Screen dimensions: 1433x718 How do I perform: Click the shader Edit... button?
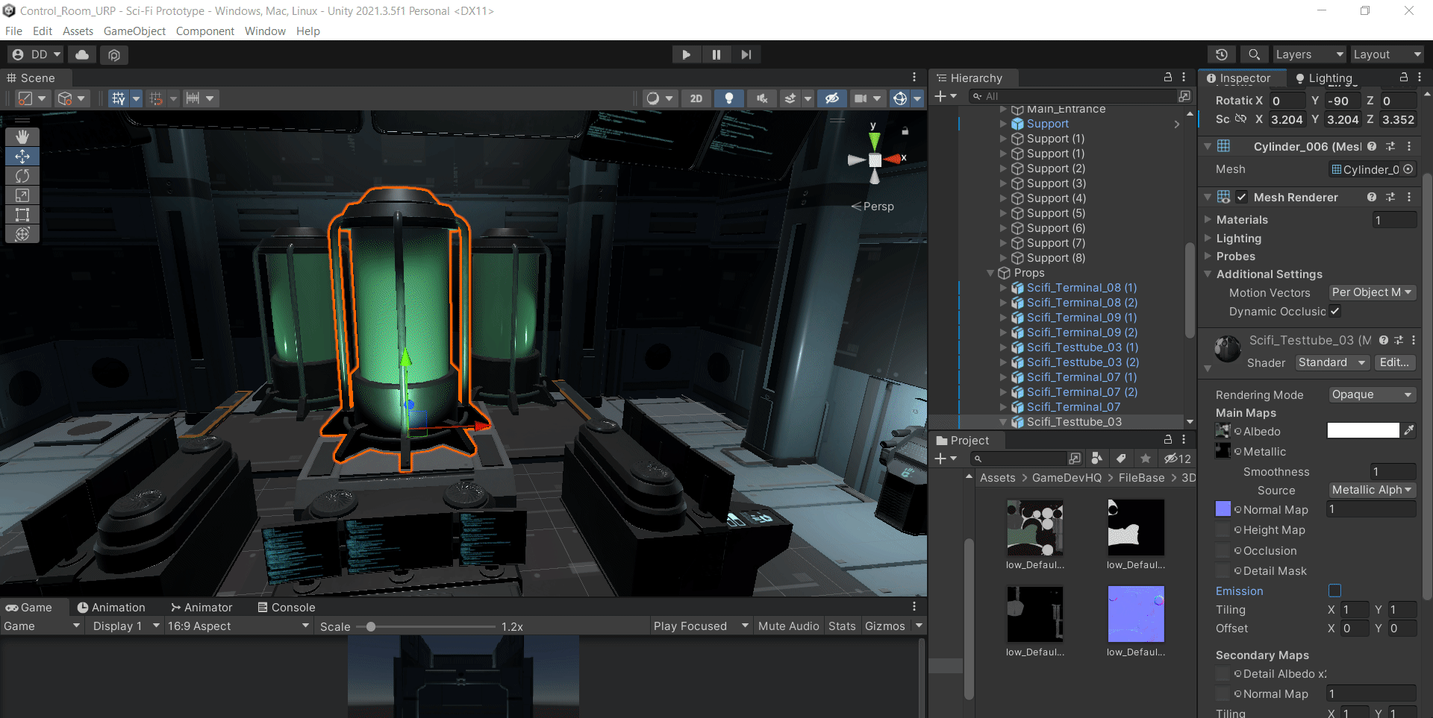(x=1394, y=362)
